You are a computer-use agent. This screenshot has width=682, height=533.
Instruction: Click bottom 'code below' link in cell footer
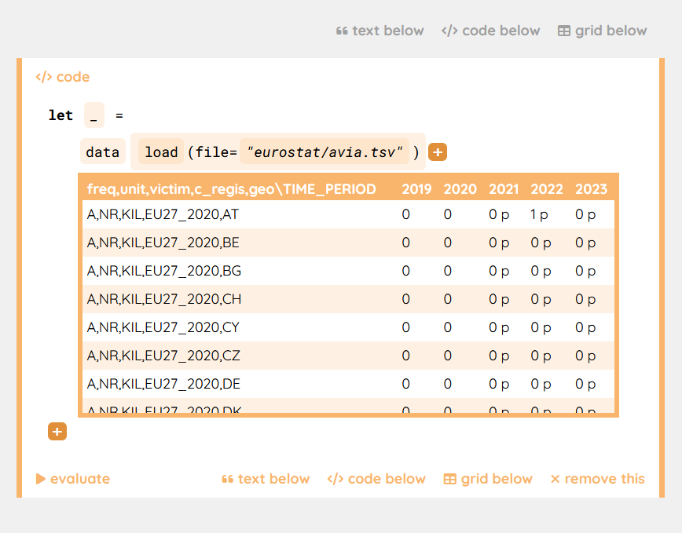(376, 479)
